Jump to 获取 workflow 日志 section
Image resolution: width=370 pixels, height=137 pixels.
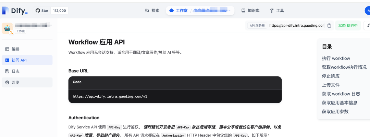(x=341, y=94)
